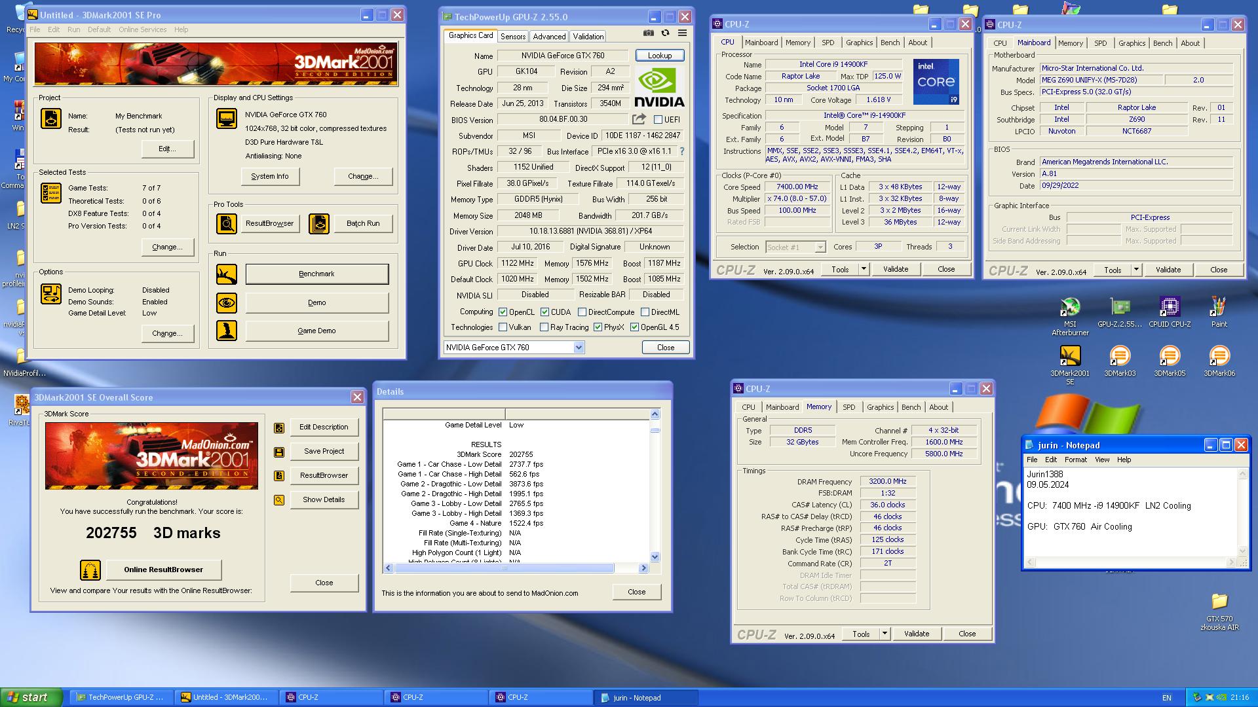Click the icon beside Edit Description

279,427
